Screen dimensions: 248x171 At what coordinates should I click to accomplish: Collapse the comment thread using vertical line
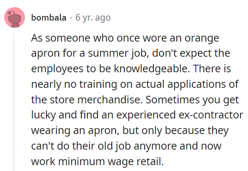[x=14, y=102]
